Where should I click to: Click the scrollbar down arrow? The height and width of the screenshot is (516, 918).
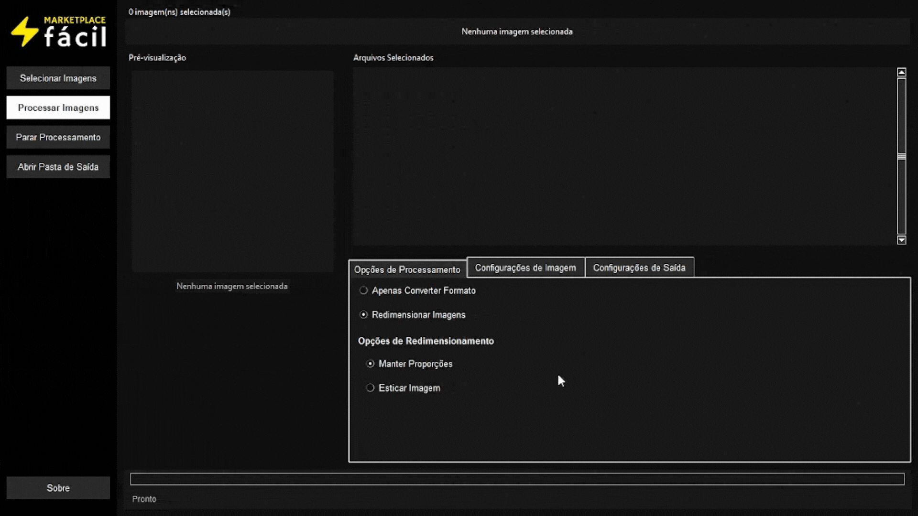901,240
